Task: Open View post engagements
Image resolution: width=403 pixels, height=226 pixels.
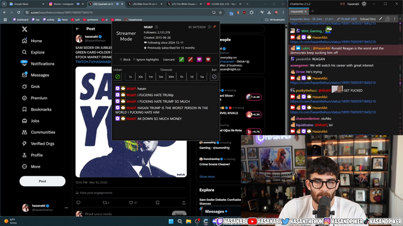Action: (94, 193)
